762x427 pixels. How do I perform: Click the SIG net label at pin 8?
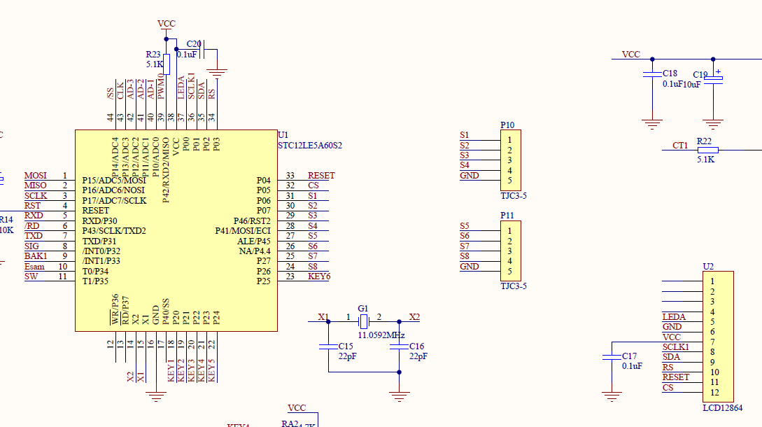click(x=31, y=246)
